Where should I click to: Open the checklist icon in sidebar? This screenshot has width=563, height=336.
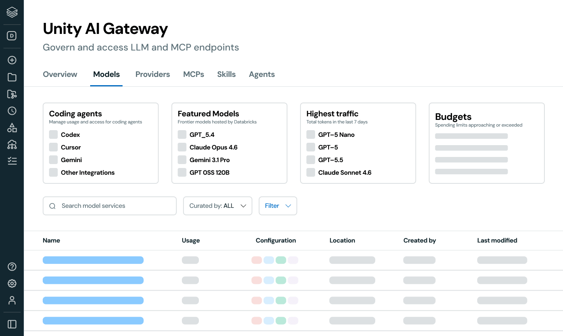(12, 161)
